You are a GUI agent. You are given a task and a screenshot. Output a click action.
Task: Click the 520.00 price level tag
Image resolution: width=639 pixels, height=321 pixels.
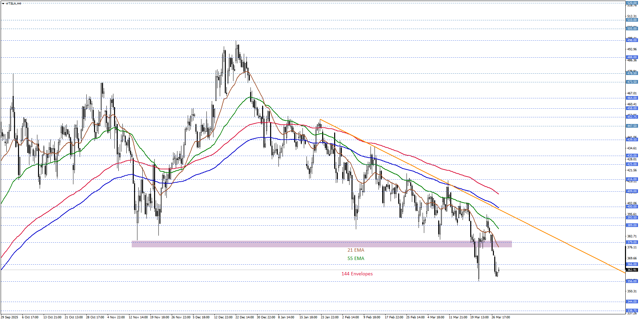click(x=632, y=3)
